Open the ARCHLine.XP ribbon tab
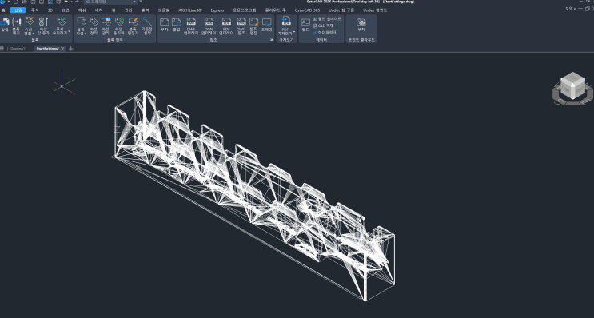Screen dimensions: 594x318 190,10
